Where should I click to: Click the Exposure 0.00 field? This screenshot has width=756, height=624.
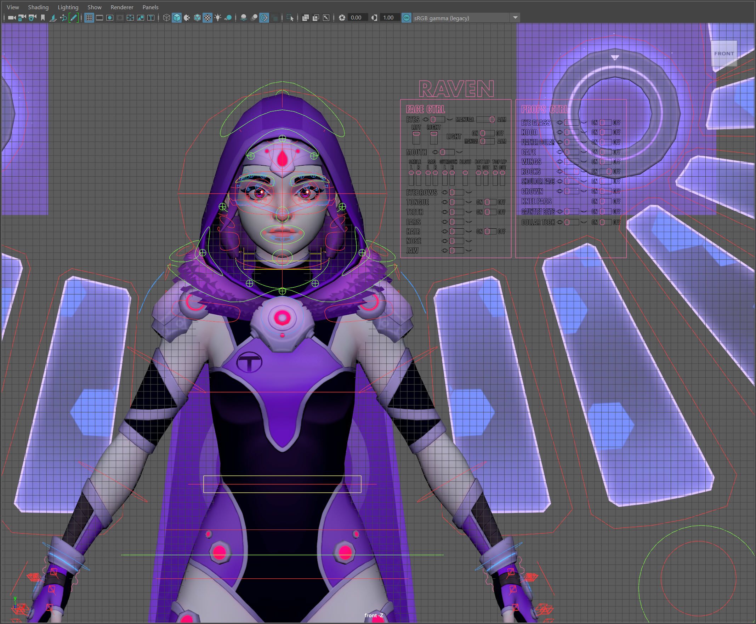point(358,18)
